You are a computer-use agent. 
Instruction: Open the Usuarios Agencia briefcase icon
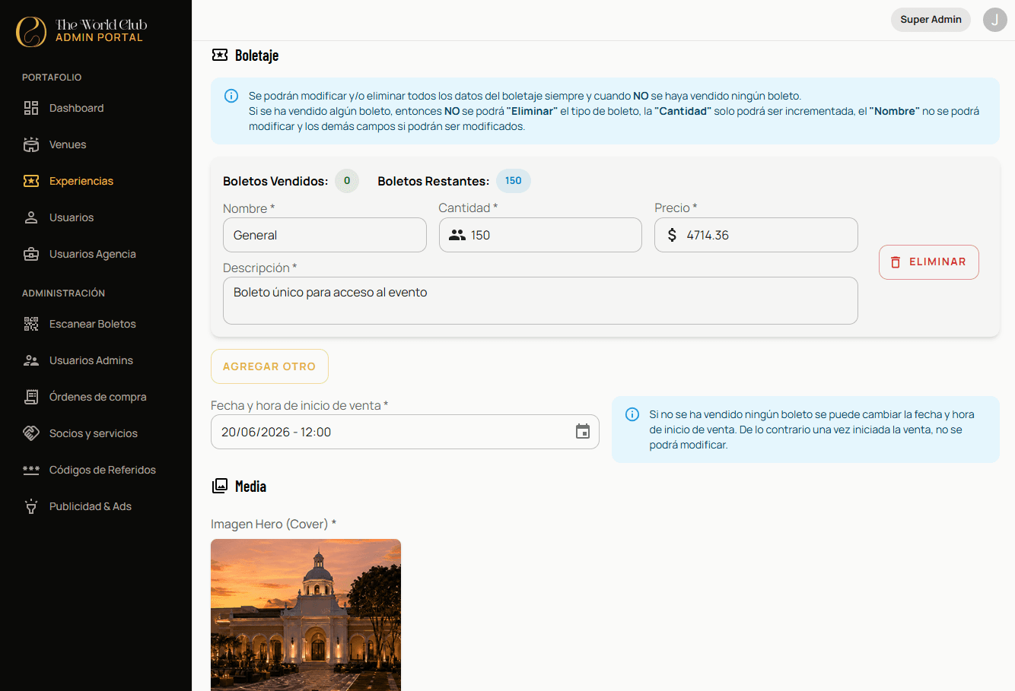31,254
